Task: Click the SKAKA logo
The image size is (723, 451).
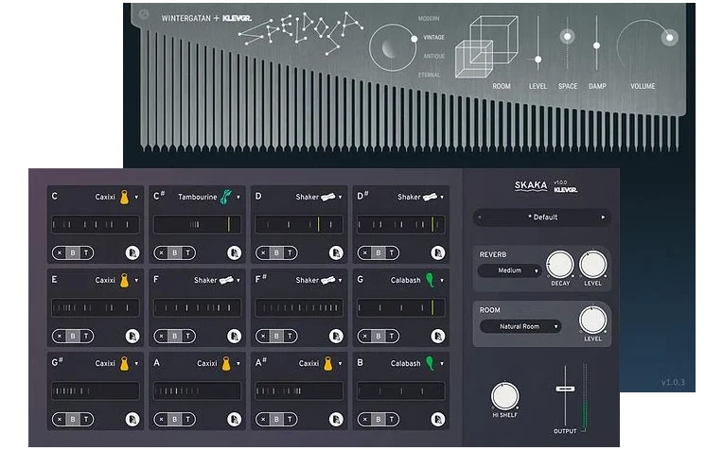Action: (531, 185)
